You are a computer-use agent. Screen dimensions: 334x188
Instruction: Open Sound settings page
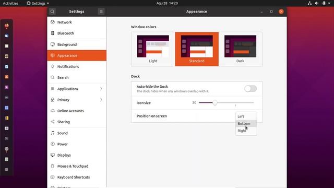pos(77,133)
